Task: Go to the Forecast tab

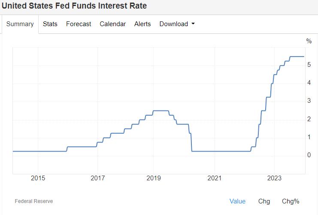Action: pyautogui.click(x=79, y=24)
